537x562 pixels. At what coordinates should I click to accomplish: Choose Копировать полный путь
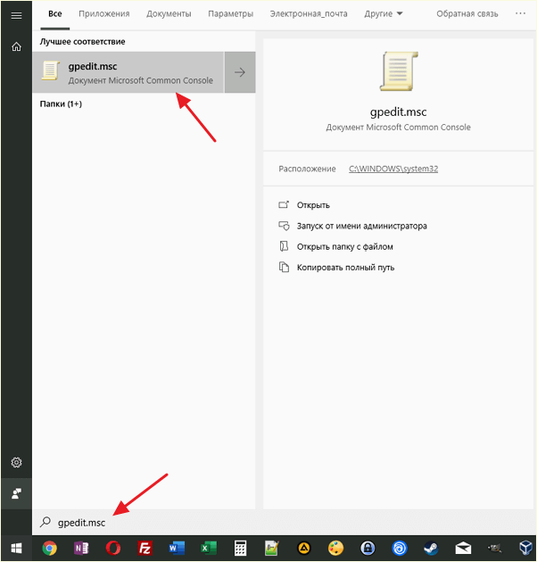click(345, 268)
